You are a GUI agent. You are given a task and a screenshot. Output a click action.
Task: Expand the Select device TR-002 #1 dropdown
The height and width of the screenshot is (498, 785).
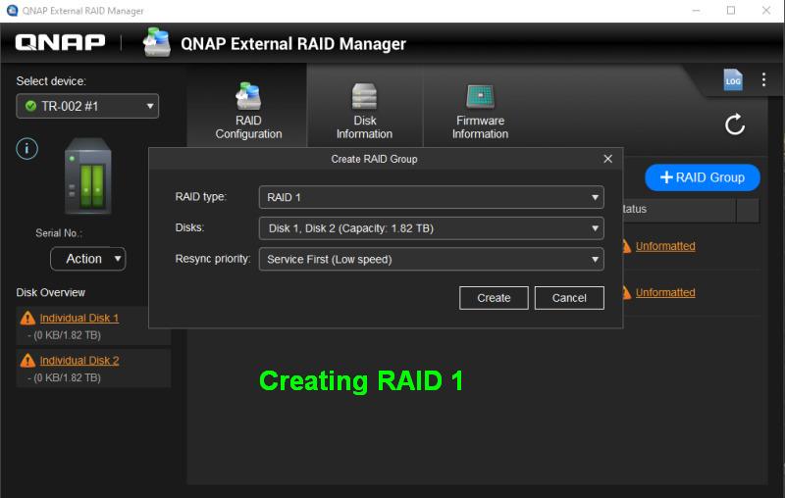pos(87,106)
